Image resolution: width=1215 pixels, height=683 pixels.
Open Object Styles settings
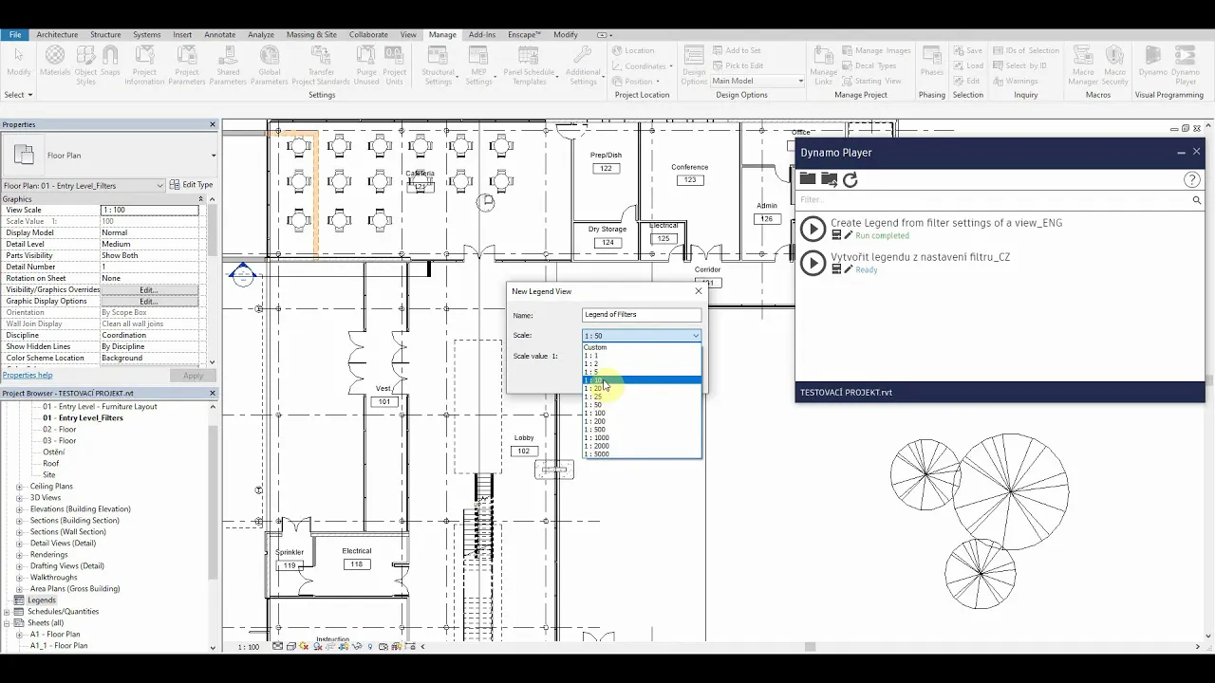coord(85,64)
